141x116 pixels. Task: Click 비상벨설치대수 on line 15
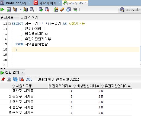[36, 34]
